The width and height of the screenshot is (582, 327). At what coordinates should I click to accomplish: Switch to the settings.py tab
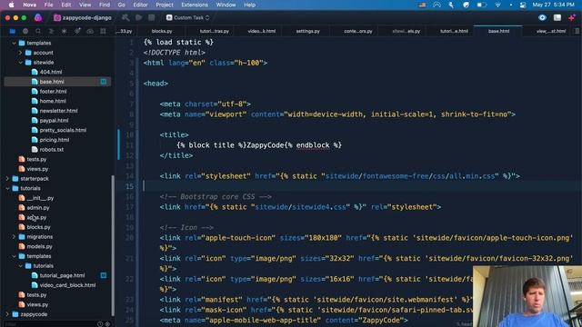307,31
